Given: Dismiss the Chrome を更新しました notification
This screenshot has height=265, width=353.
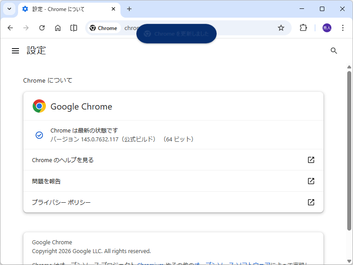Looking at the screenshot, I should (176, 34).
